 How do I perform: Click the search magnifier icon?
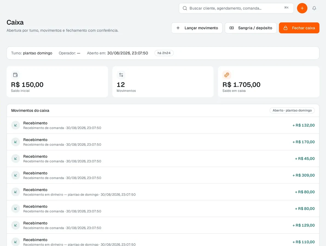[x=185, y=8]
